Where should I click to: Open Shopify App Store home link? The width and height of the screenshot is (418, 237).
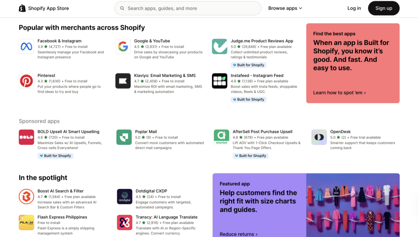(44, 8)
